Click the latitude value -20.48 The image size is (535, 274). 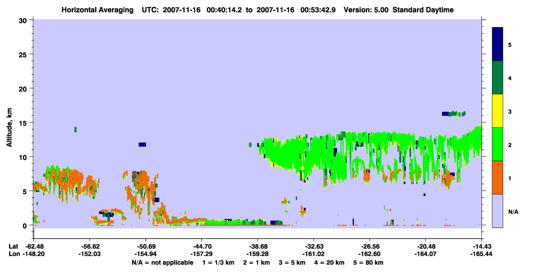[425, 246]
